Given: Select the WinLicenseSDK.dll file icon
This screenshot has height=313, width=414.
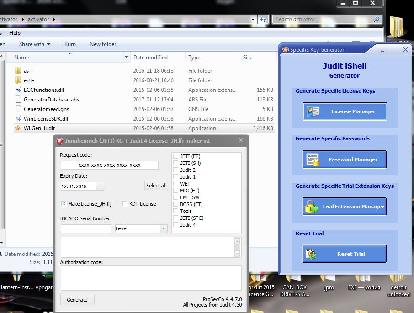Looking at the screenshot, I should pos(18,118).
